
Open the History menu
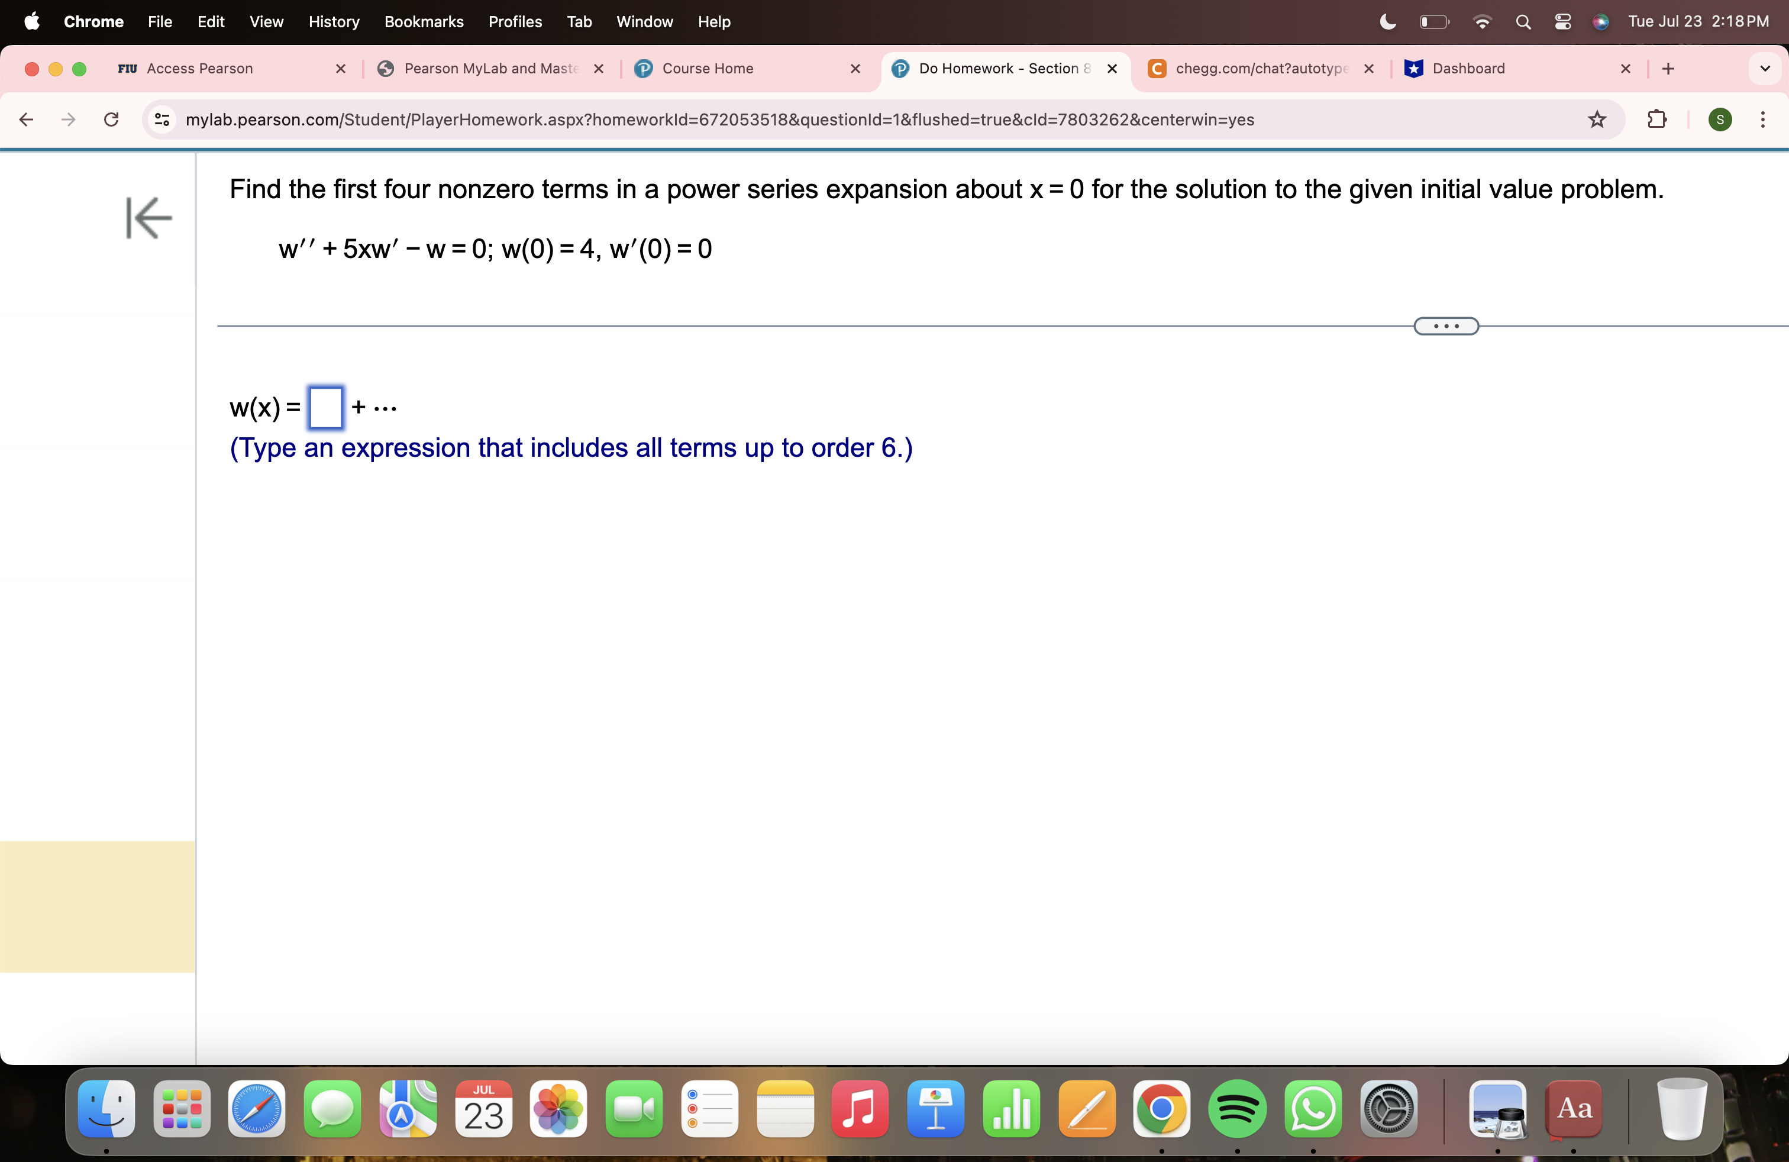click(334, 22)
